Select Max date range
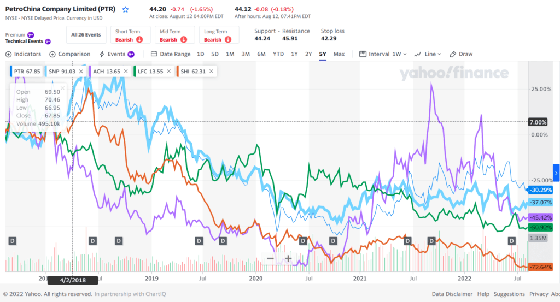 (339, 54)
